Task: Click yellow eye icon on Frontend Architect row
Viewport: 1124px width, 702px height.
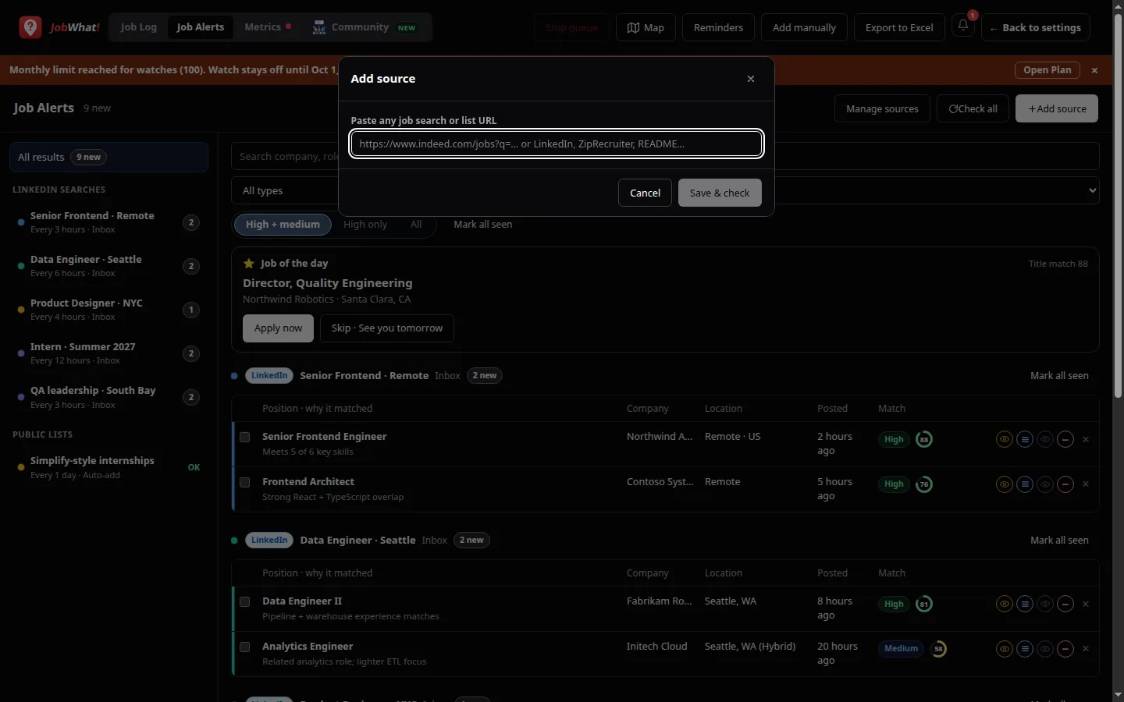Action: (1005, 484)
